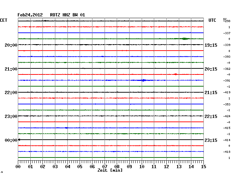This screenshot has width=232, height=176.
Task: Click the black marker at start of 00:00 trace
Action: 19,140
